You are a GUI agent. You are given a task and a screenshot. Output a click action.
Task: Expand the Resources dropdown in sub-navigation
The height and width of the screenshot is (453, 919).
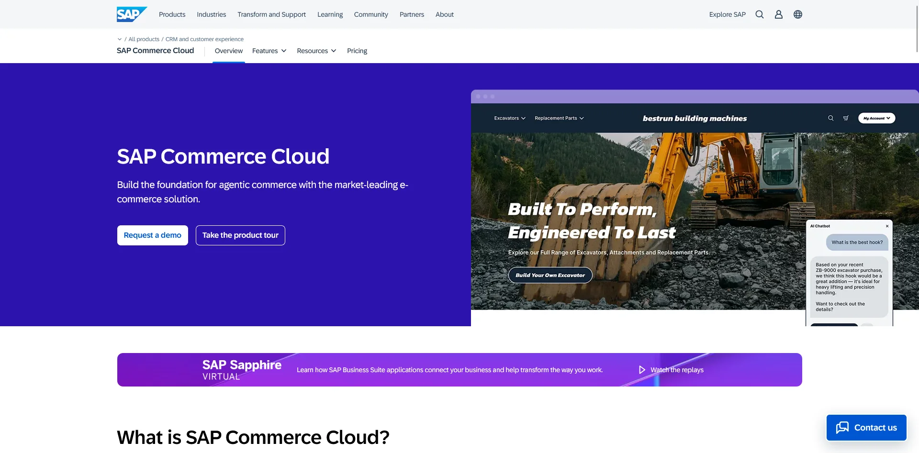click(317, 51)
